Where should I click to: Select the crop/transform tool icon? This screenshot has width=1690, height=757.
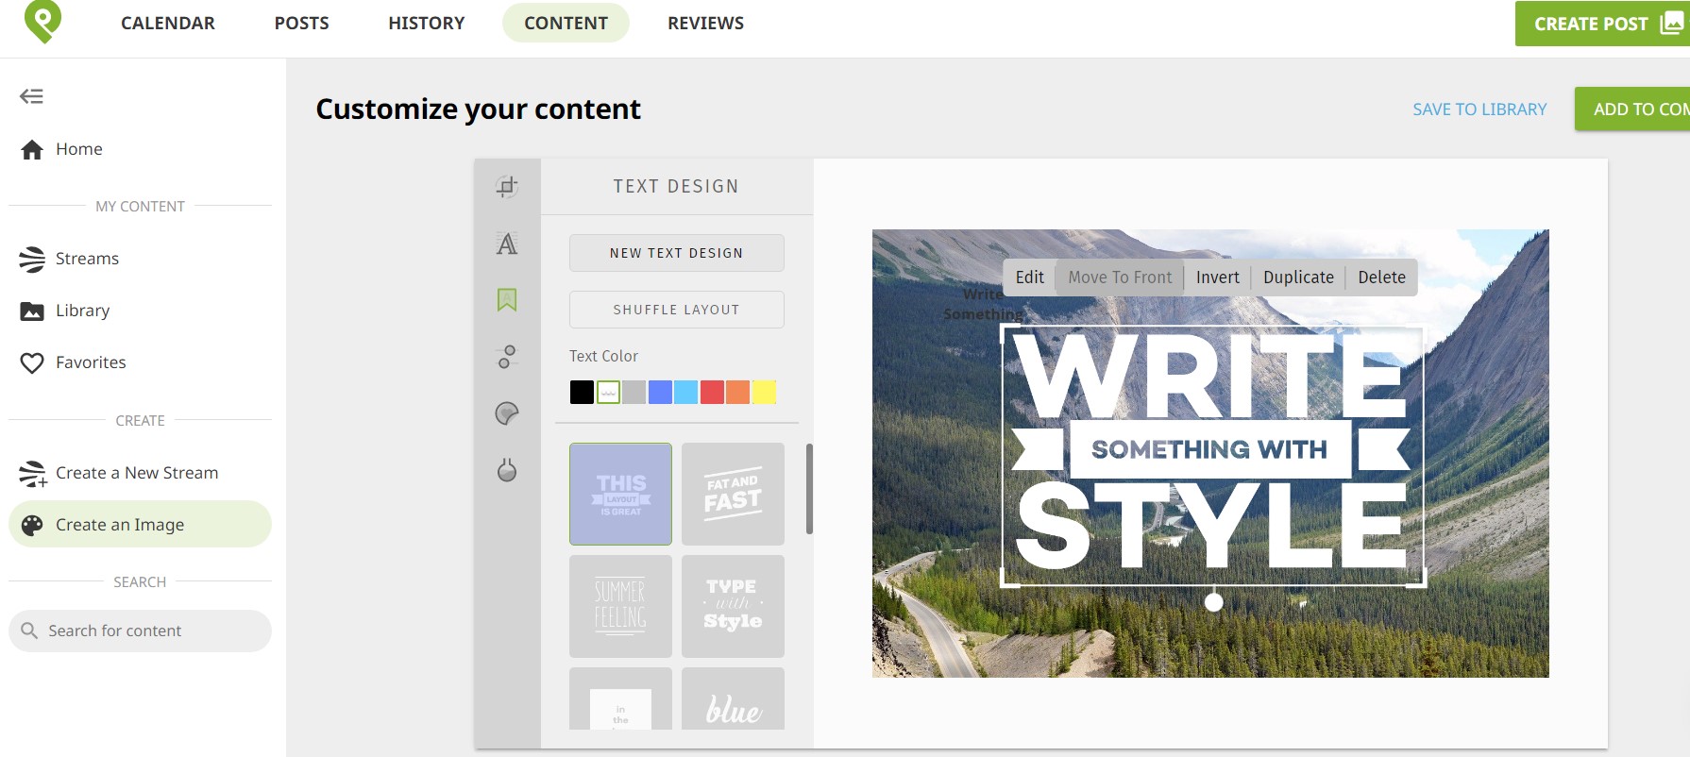[507, 187]
